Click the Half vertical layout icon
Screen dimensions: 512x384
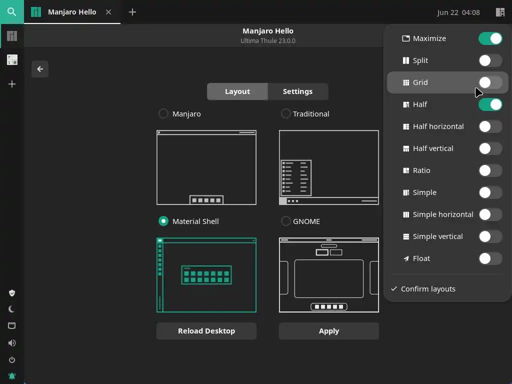pyautogui.click(x=406, y=148)
